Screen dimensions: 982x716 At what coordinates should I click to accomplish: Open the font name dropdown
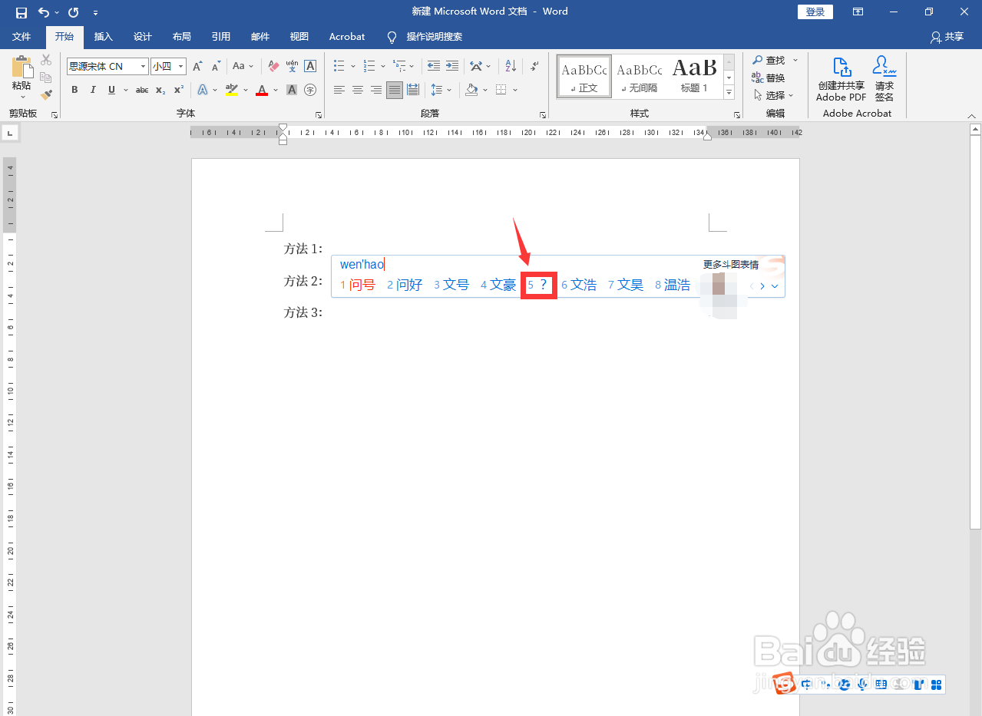(143, 66)
